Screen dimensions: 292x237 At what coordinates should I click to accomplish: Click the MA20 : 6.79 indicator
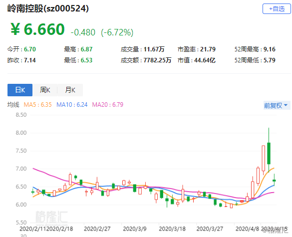[108, 105]
